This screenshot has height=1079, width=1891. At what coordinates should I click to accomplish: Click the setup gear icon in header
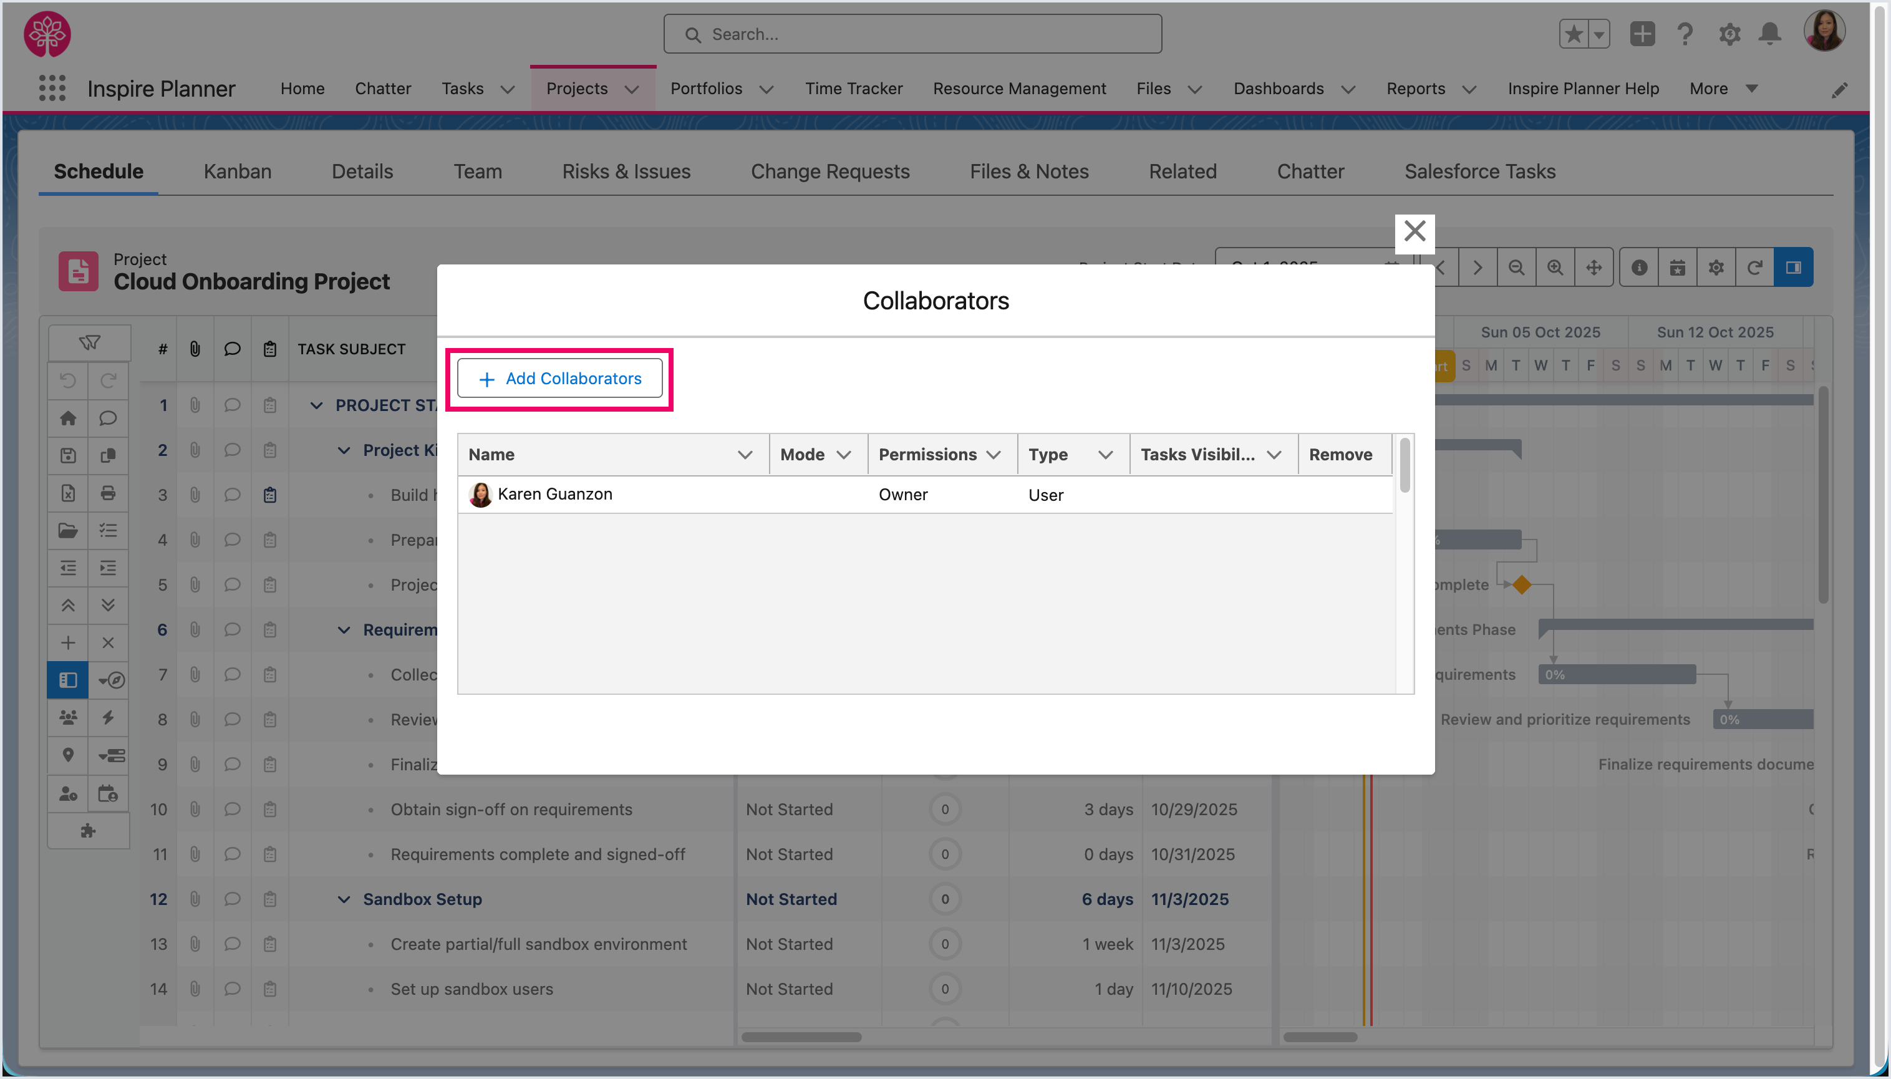point(1729,34)
